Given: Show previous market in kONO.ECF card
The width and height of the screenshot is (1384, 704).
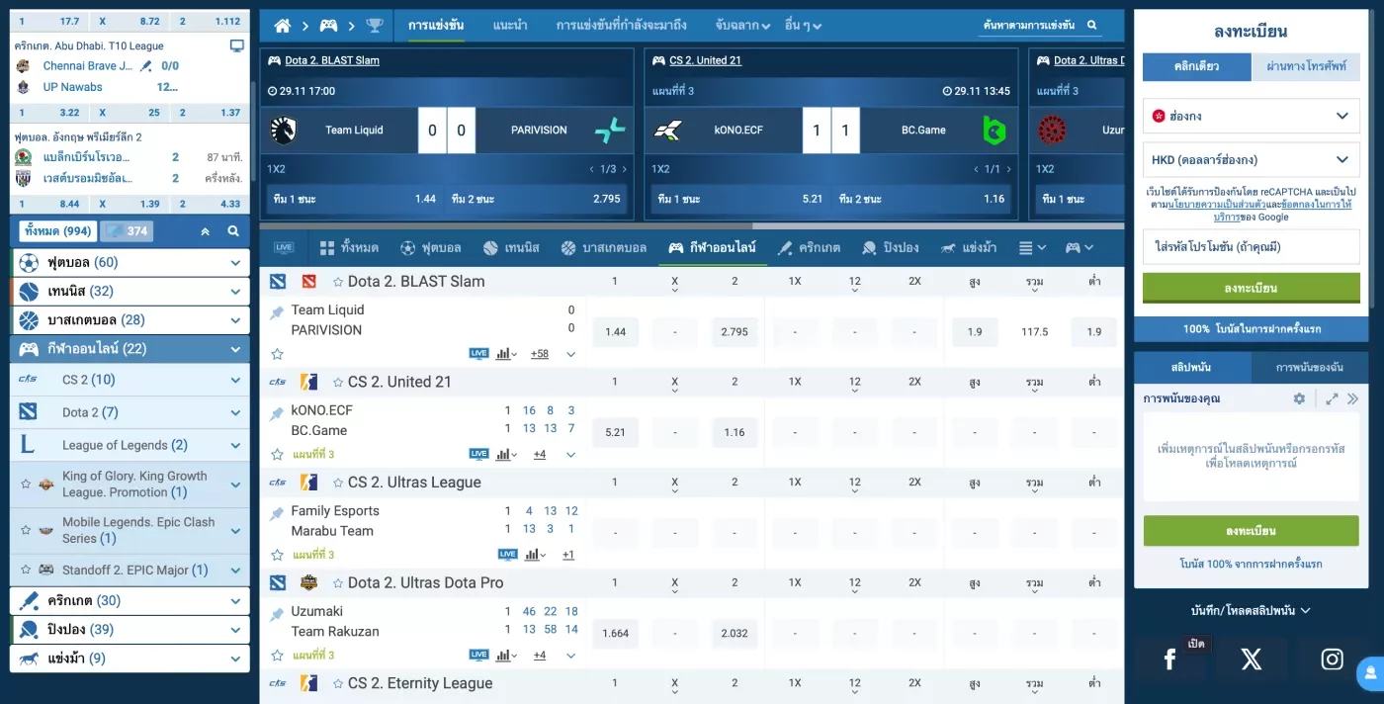Looking at the screenshot, I should [x=974, y=169].
